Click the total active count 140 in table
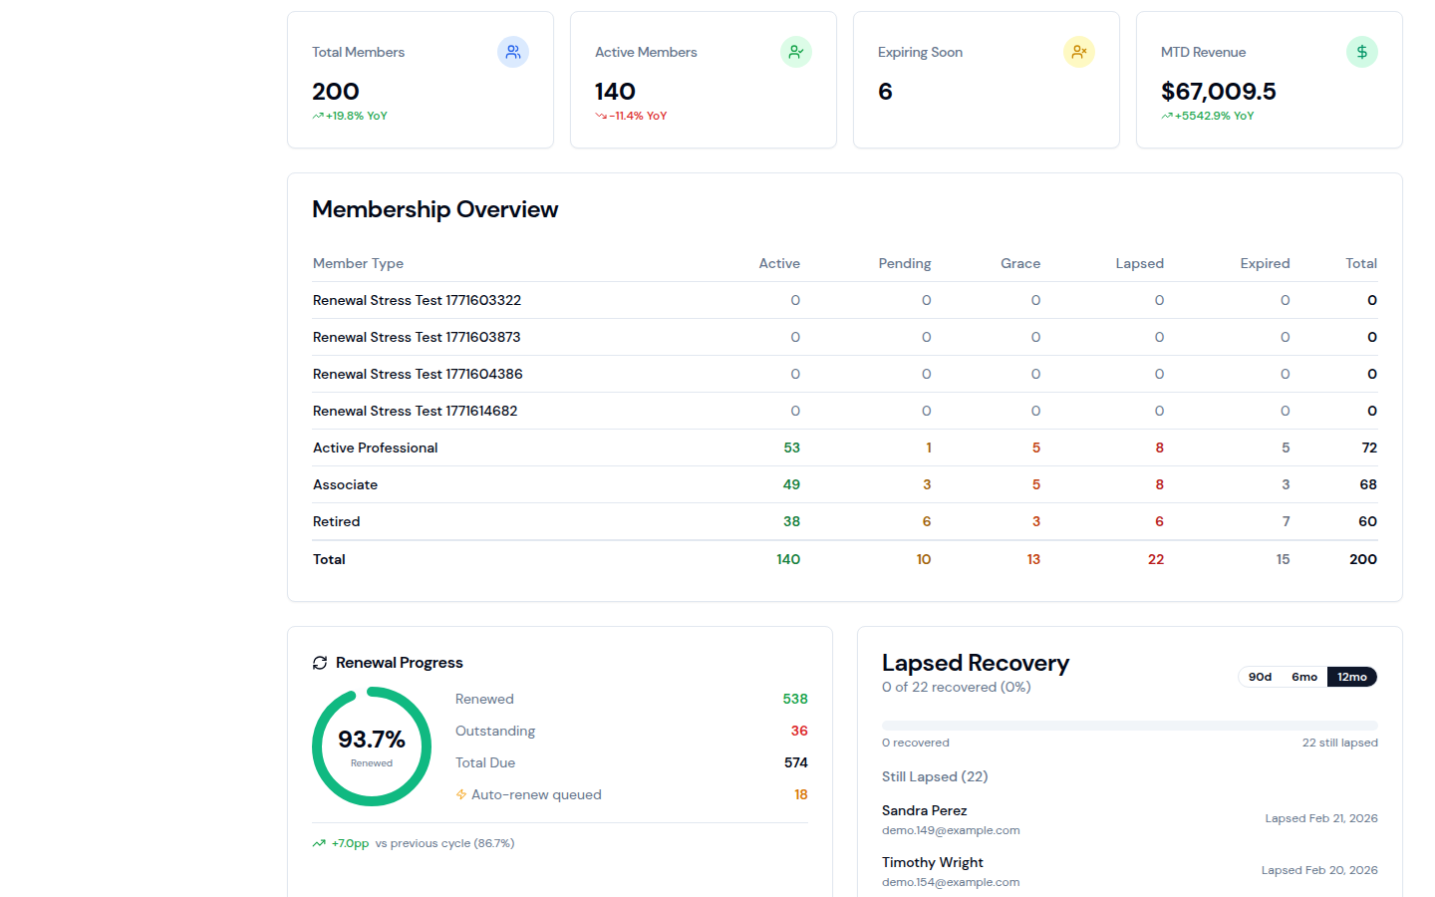Viewport: 1435px width, 897px height. (788, 559)
